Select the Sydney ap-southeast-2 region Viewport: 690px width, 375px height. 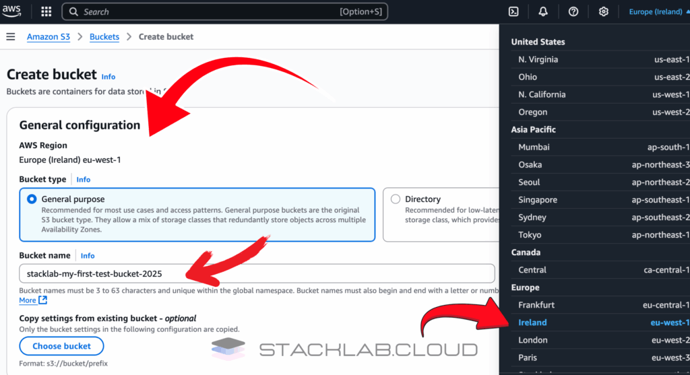coord(600,217)
